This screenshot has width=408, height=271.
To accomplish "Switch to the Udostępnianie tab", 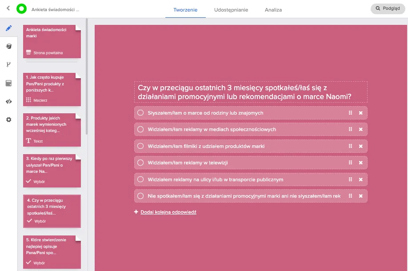I will (231, 10).
